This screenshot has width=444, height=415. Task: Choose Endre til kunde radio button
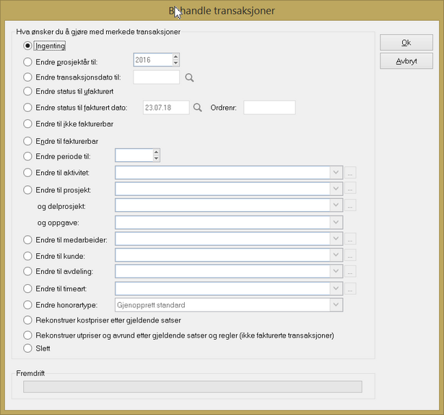coord(27,256)
